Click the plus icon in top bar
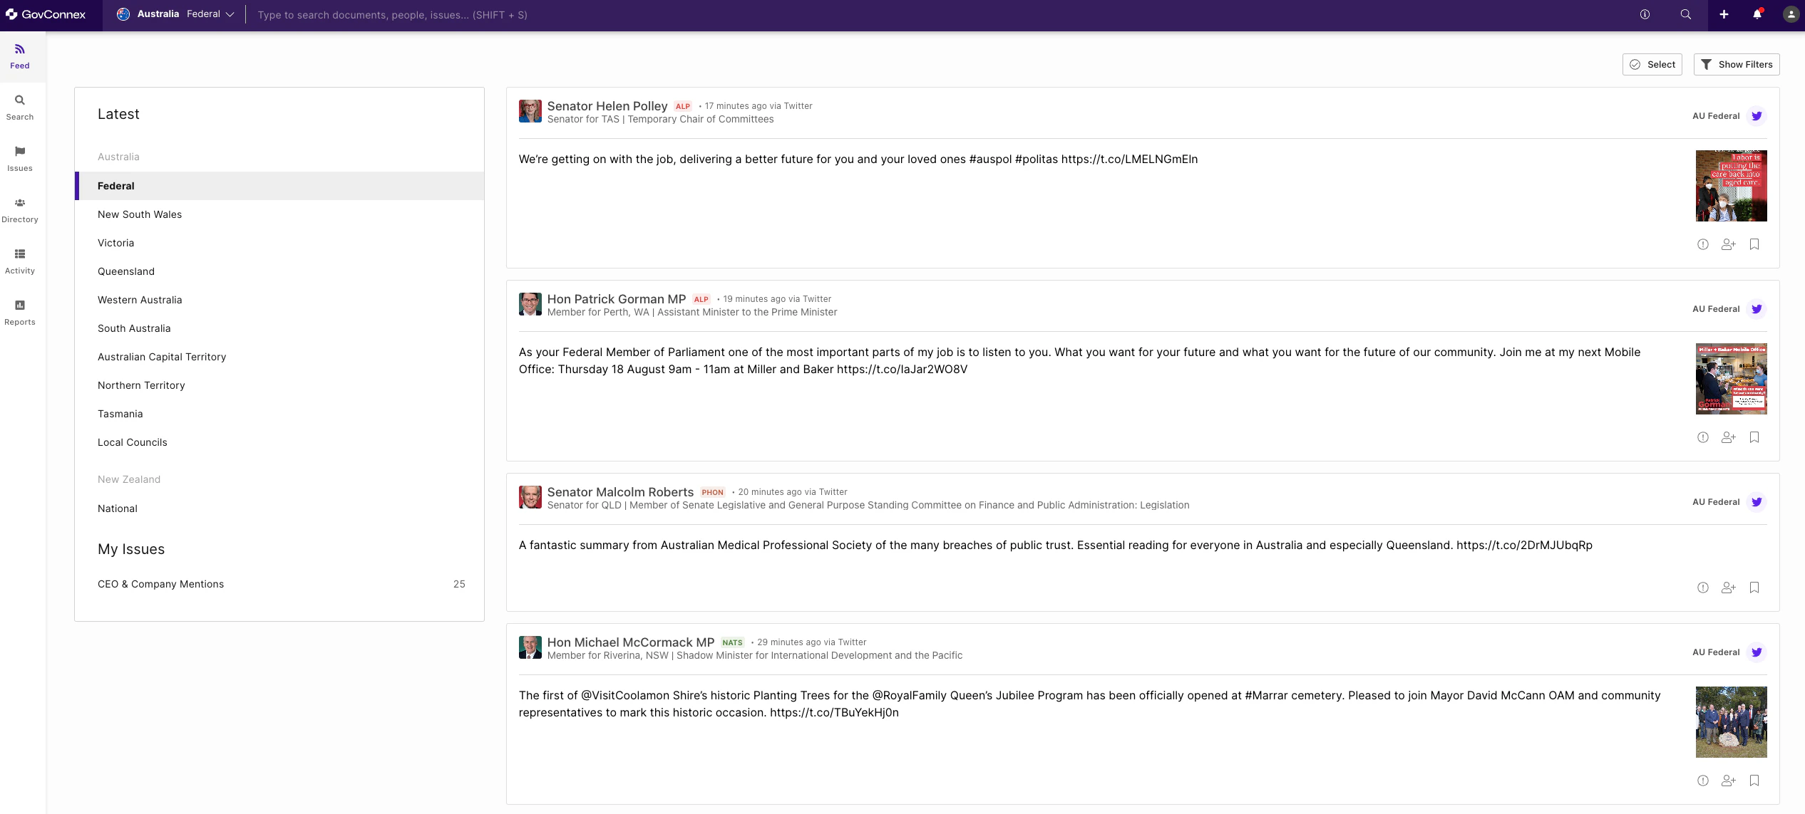 (1724, 15)
